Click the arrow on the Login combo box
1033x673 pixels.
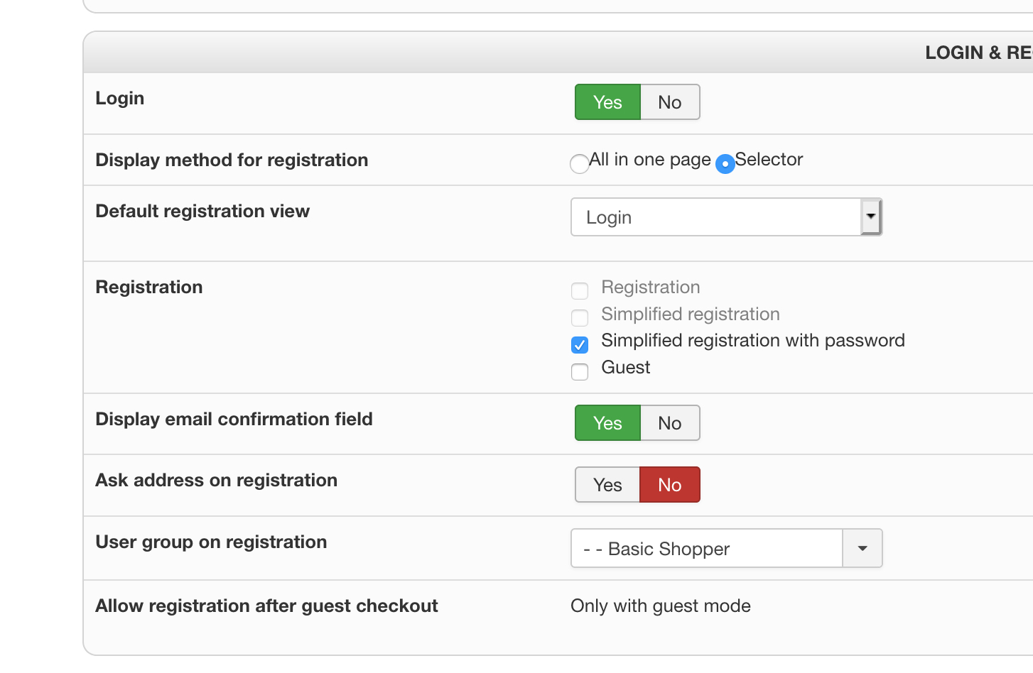871,217
